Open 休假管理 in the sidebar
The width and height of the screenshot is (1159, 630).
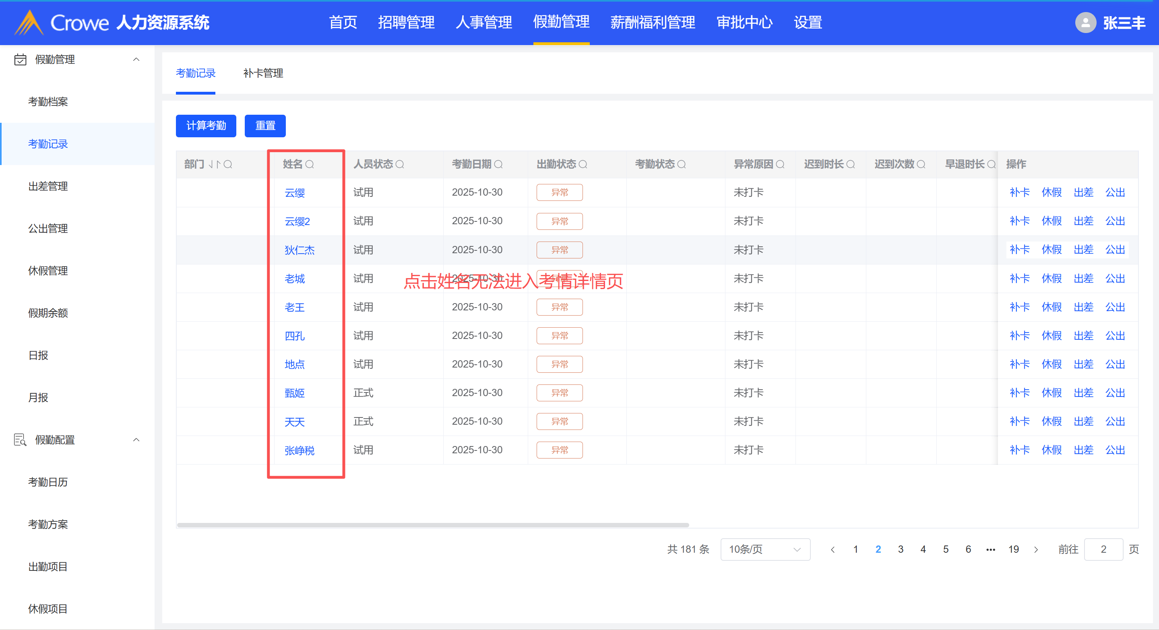coord(48,271)
